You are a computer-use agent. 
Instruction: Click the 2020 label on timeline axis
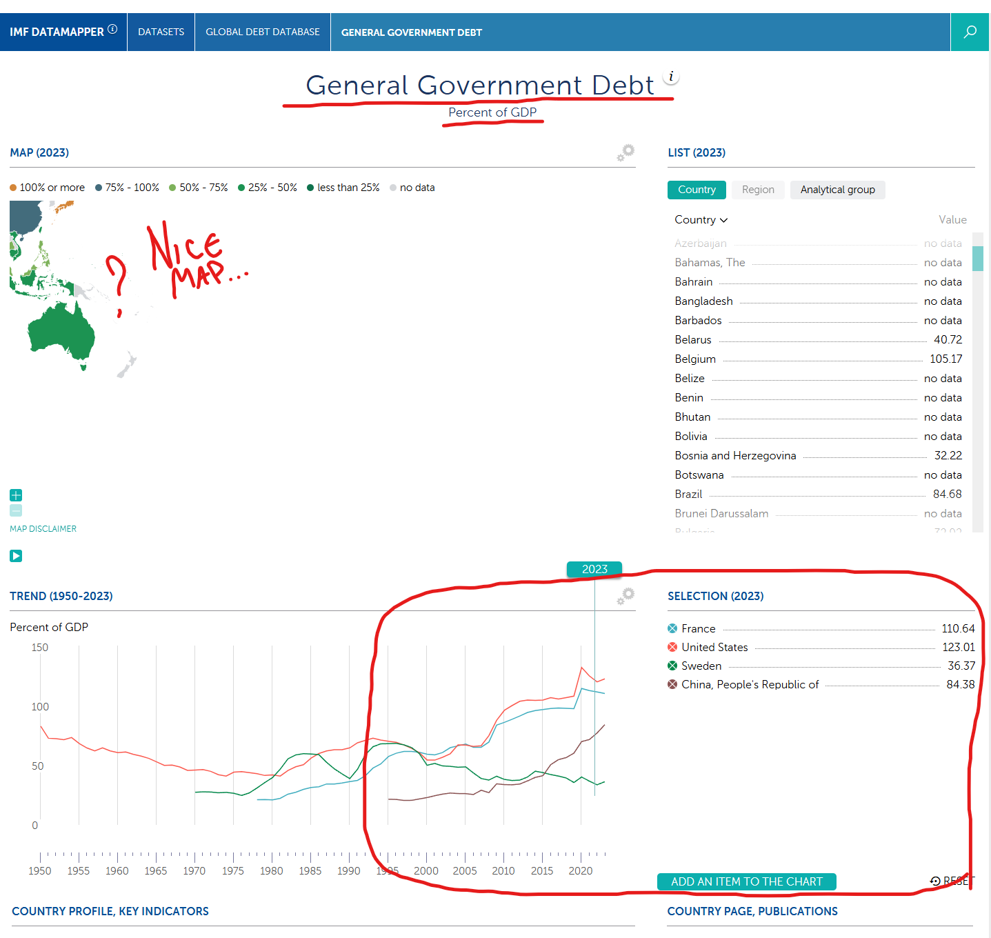(x=581, y=870)
